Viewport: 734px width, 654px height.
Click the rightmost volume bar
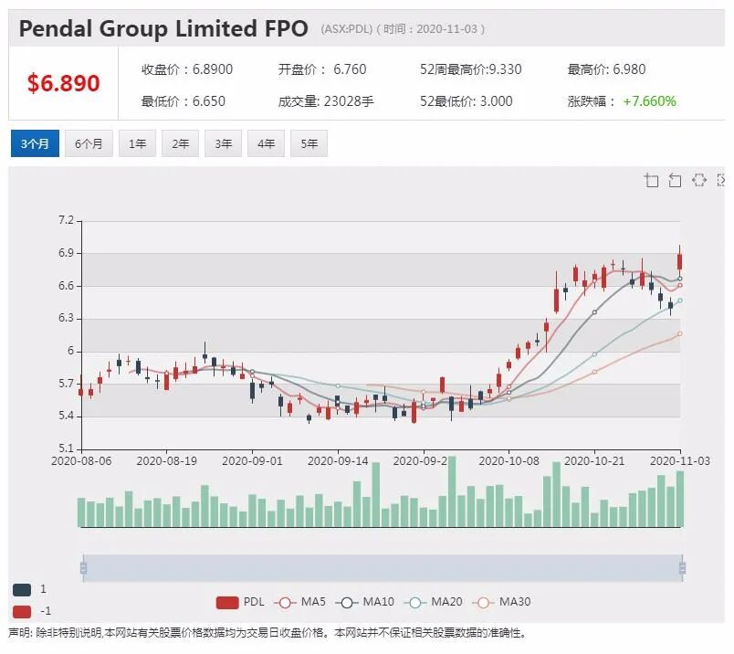(680, 500)
